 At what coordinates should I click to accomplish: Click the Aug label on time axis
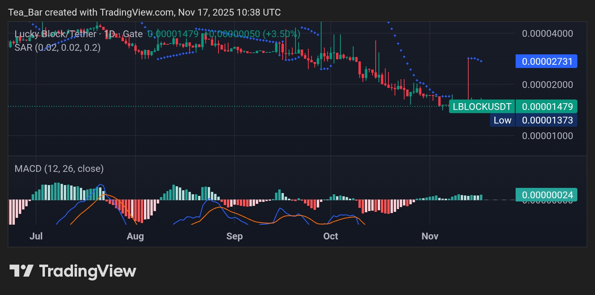pos(135,236)
